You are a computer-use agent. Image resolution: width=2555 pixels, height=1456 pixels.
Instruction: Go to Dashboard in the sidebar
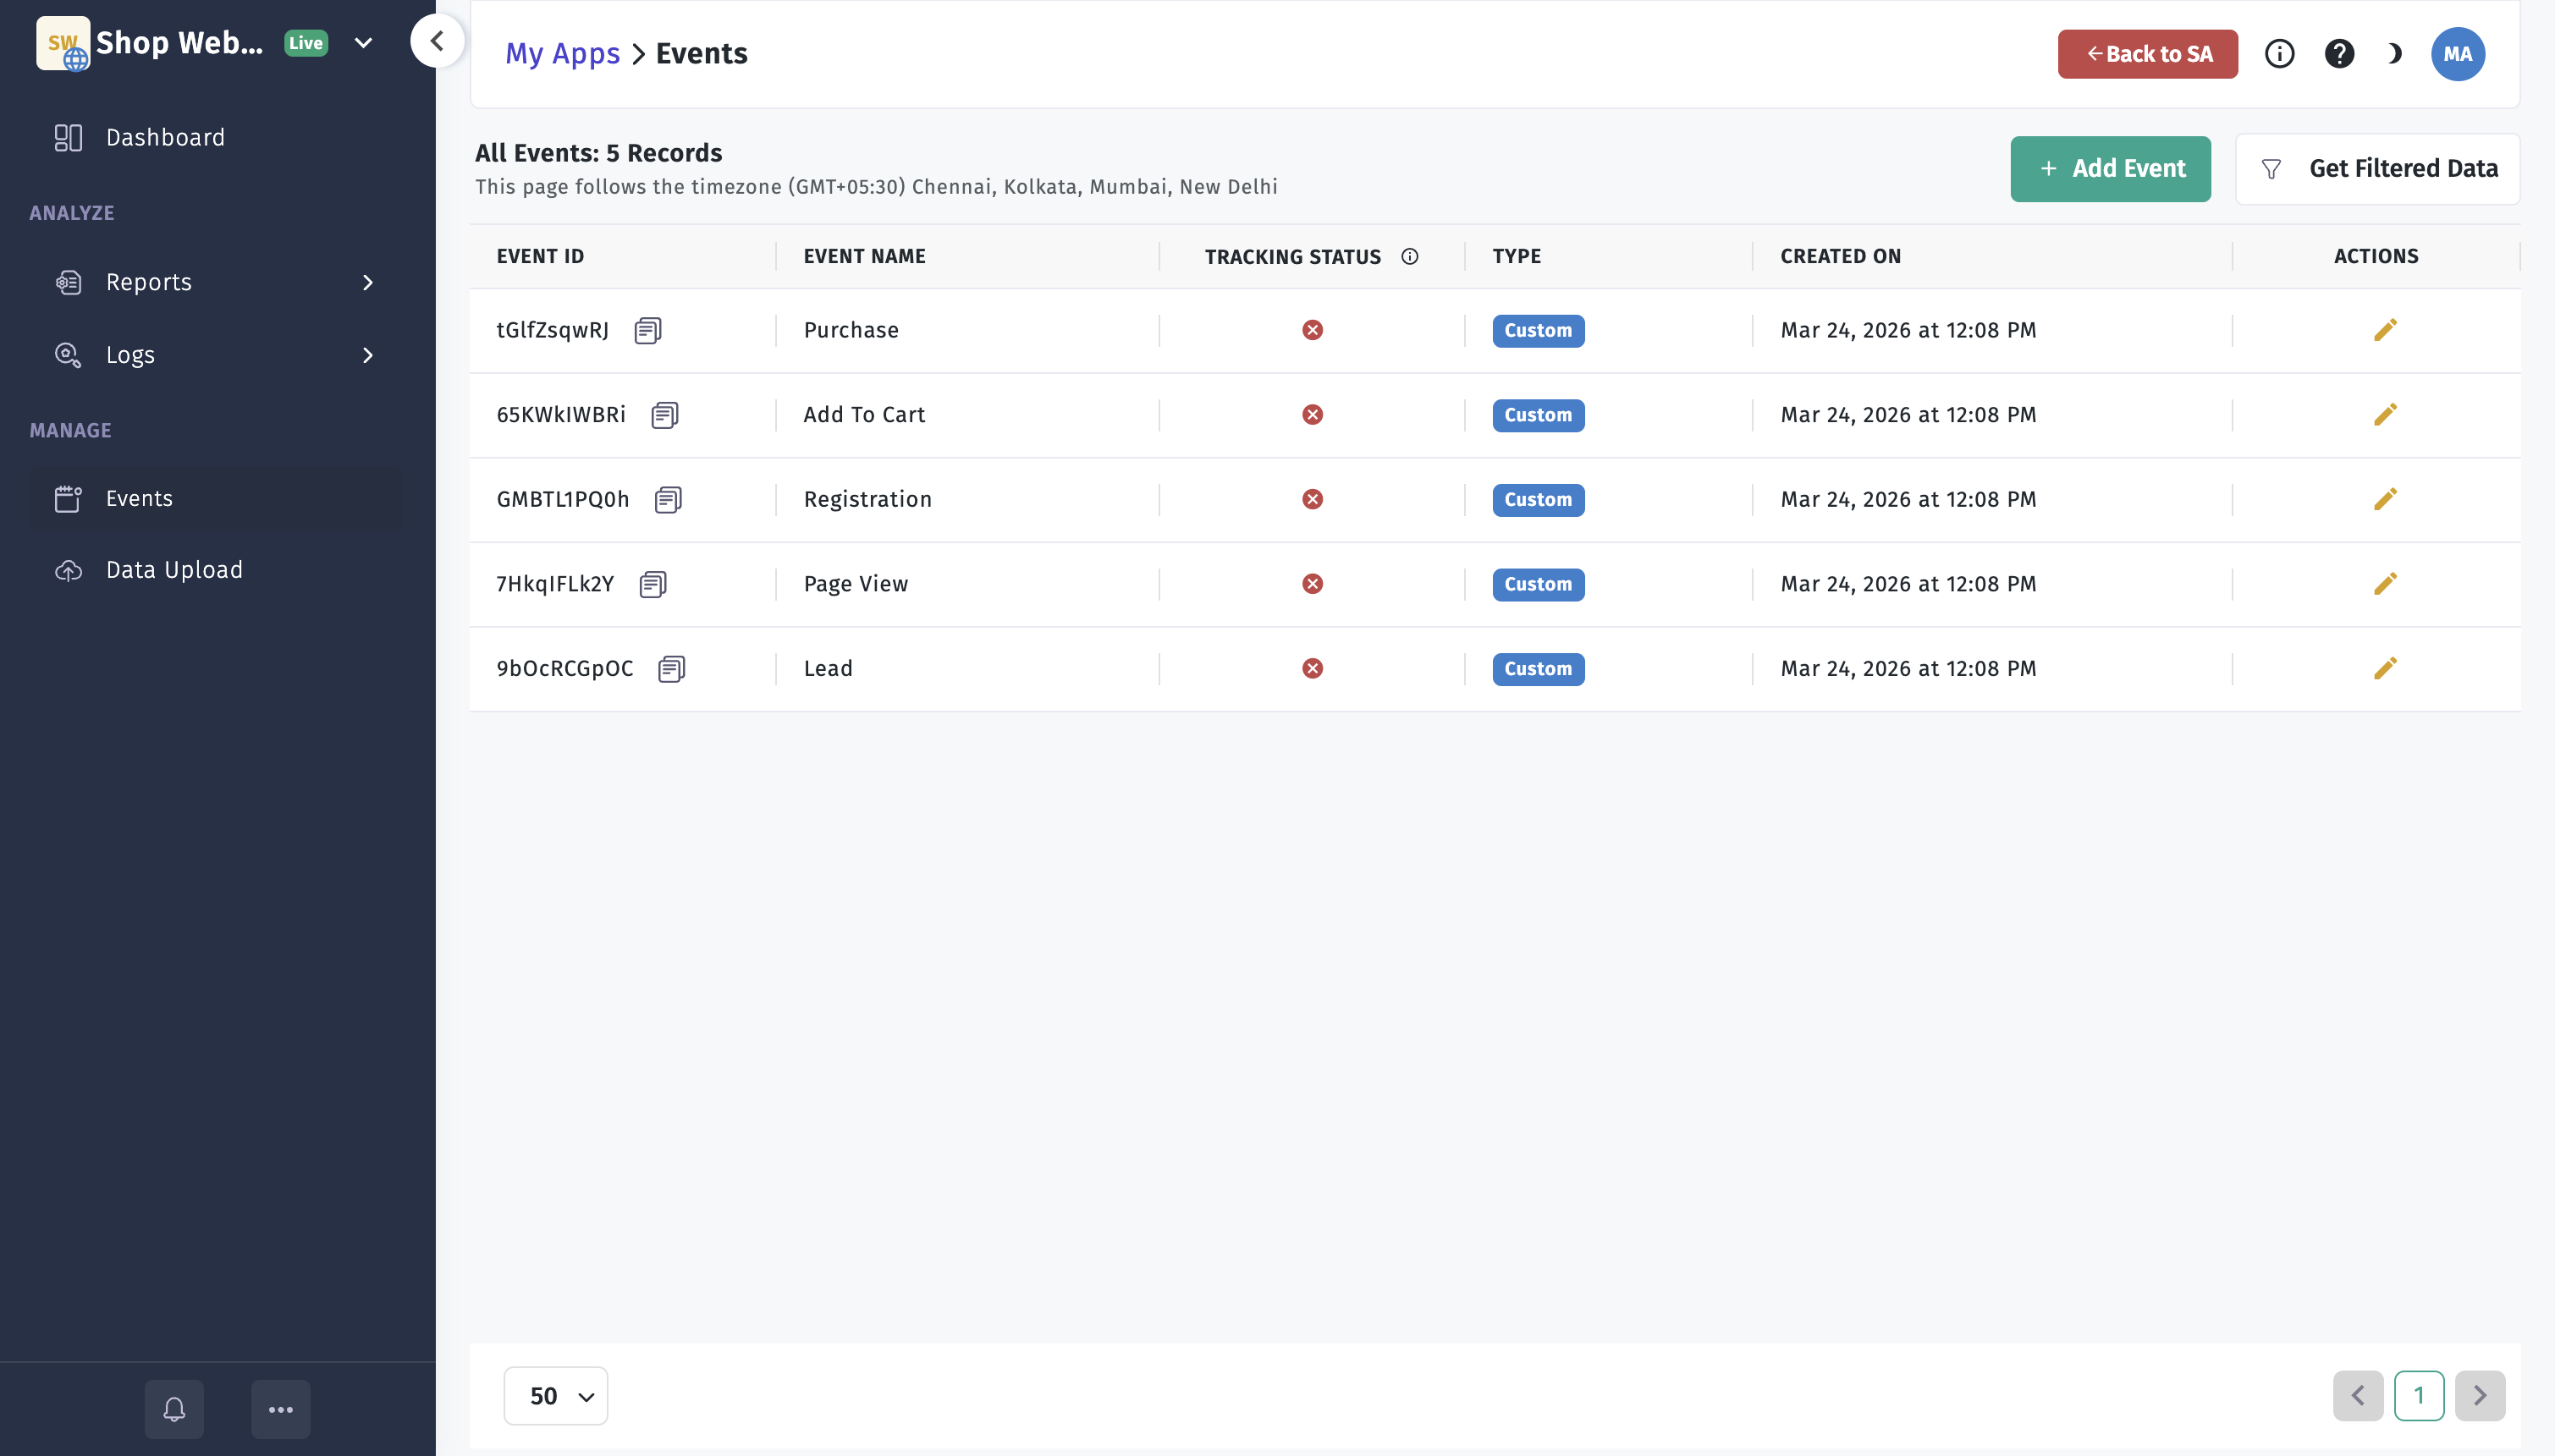click(165, 137)
